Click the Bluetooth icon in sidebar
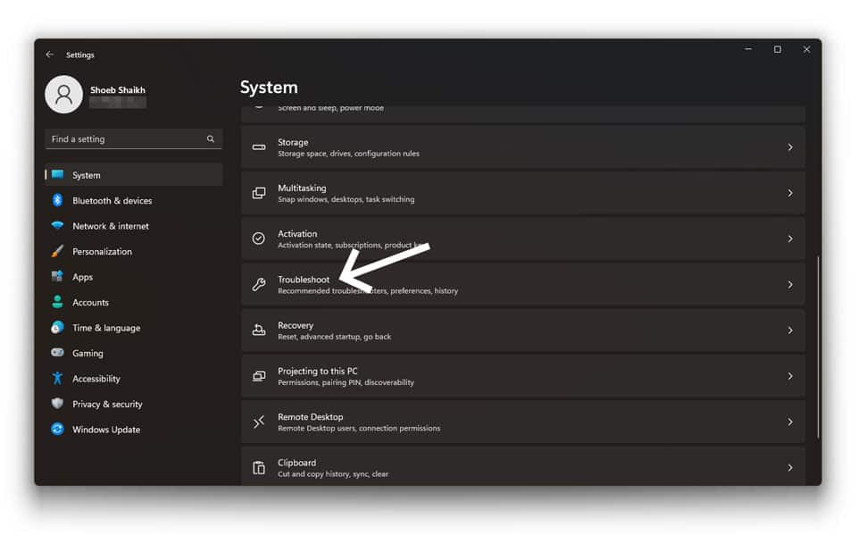The width and height of the screenshot is (858, 536). [x=57, y=200]
